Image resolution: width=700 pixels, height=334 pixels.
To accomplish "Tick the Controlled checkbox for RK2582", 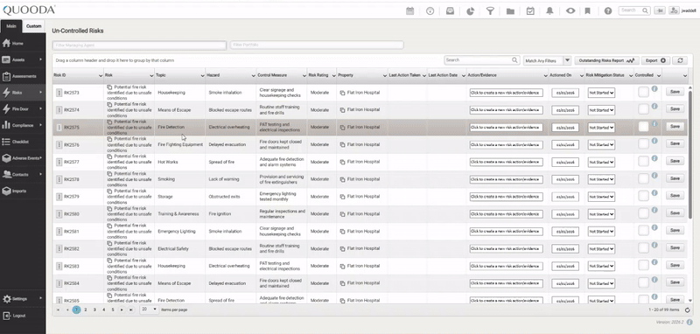I will click(643, 248).
